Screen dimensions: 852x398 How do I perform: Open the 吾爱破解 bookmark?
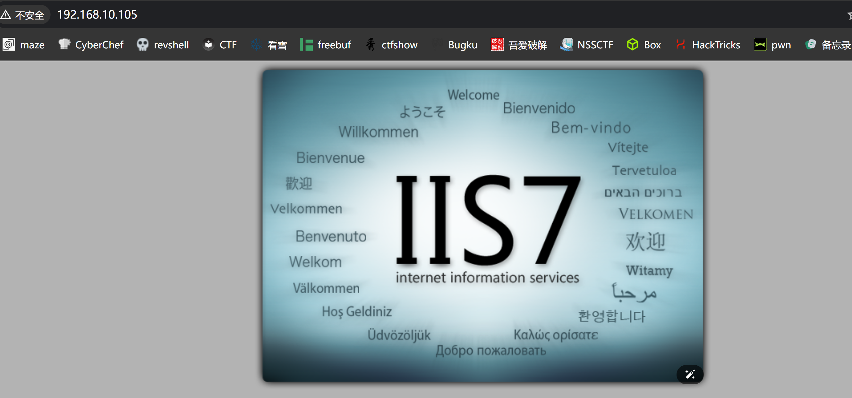[x=519, y=44]
